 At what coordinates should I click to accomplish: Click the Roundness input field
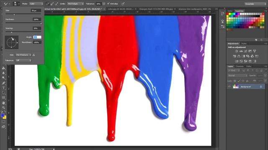[x=37, y=42]
